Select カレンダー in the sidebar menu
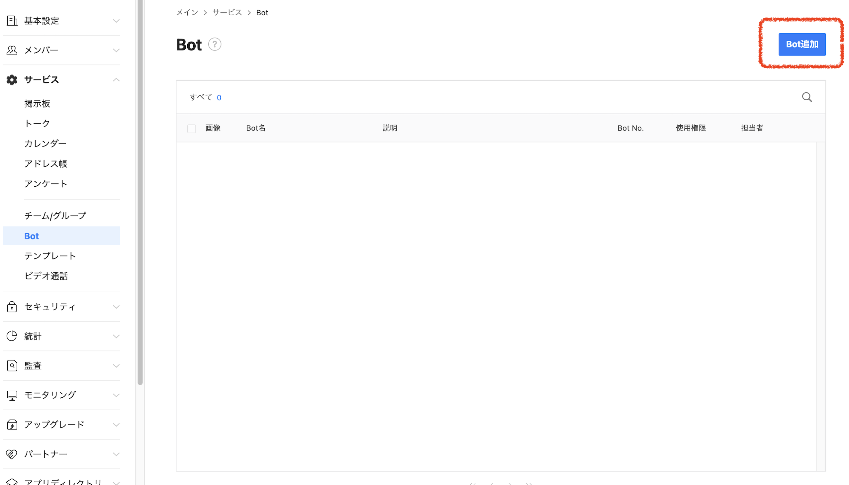Screen dimensions: 849x485 click(x=45, y=143)
